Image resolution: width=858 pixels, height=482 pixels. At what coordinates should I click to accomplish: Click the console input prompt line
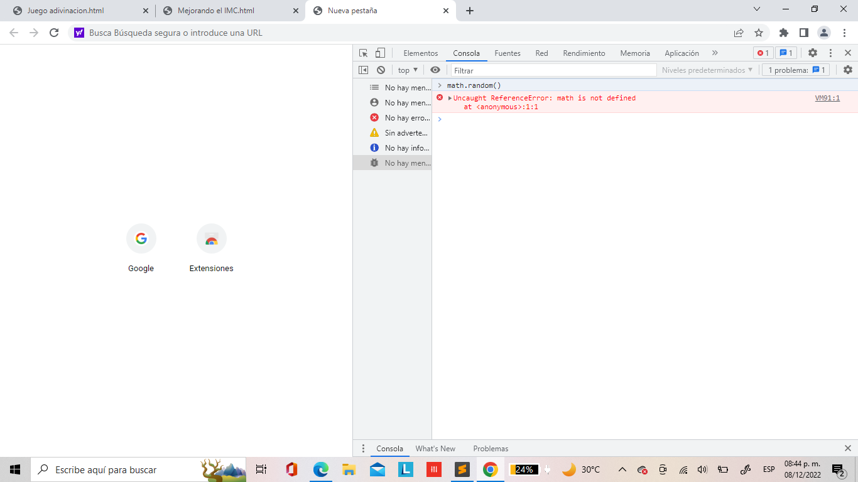coord(645,119)
